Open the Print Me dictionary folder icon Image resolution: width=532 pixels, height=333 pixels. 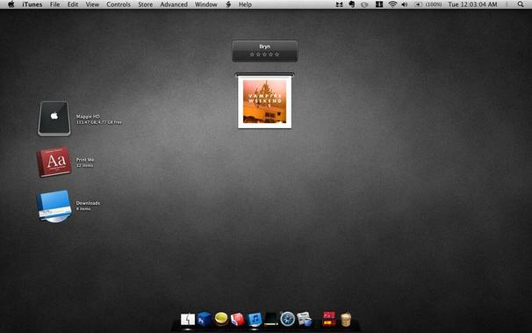click(54, 162)
